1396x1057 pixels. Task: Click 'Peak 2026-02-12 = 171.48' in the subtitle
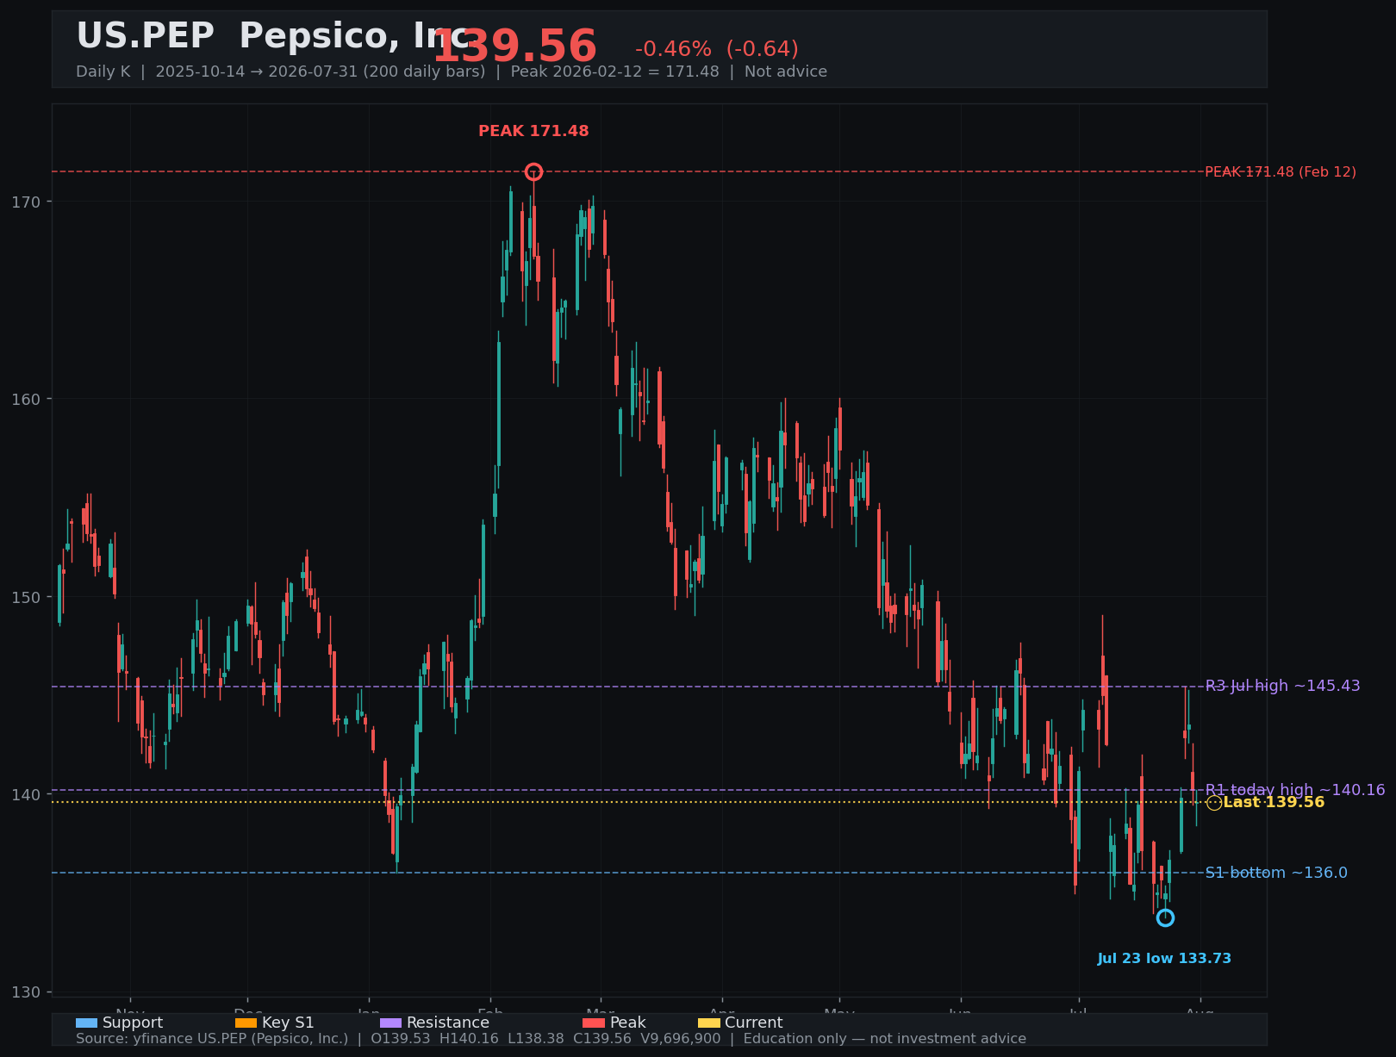[x=614, y=72]
